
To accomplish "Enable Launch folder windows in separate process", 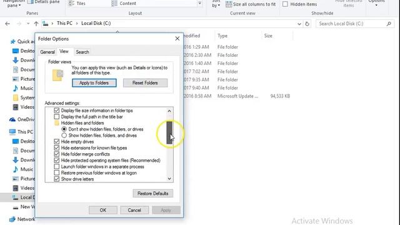I will 57,167.
